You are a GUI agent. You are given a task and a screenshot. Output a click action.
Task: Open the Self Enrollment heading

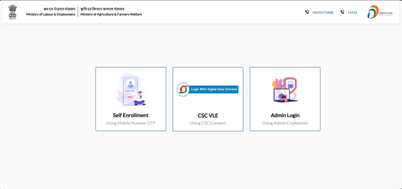click(x=130, y=115)
